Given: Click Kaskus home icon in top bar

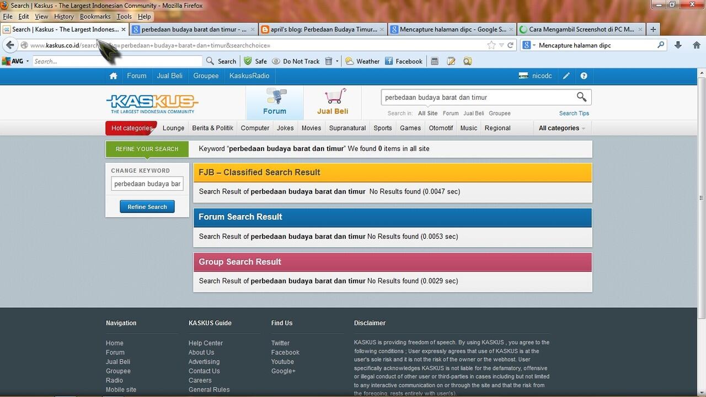Looking at the screenshot, I should (113, 76).
